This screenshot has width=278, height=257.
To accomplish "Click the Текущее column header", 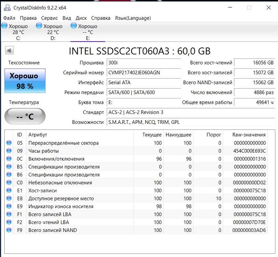I will 149,135.
